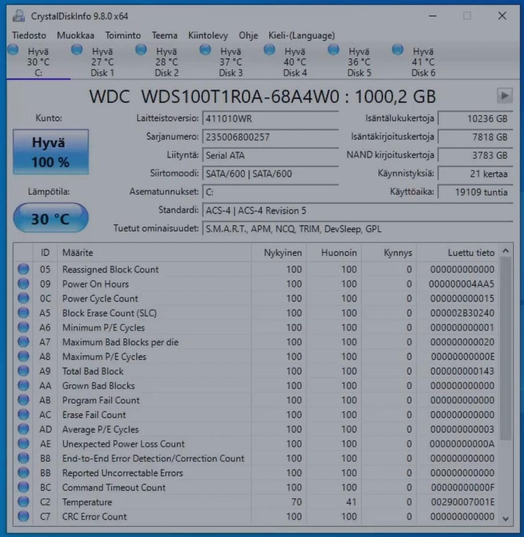Click the attribute list scrollbar thumb
The height and width of the screenshot is (537, 524).
pyautogui.click(x=506, y=349)
